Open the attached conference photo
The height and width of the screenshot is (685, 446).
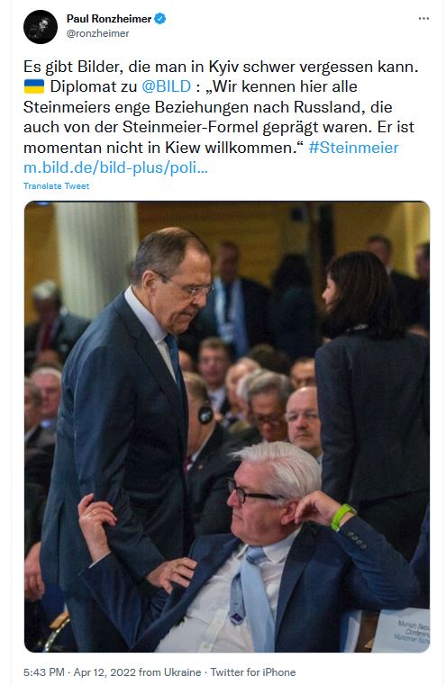tap(227, 427)
